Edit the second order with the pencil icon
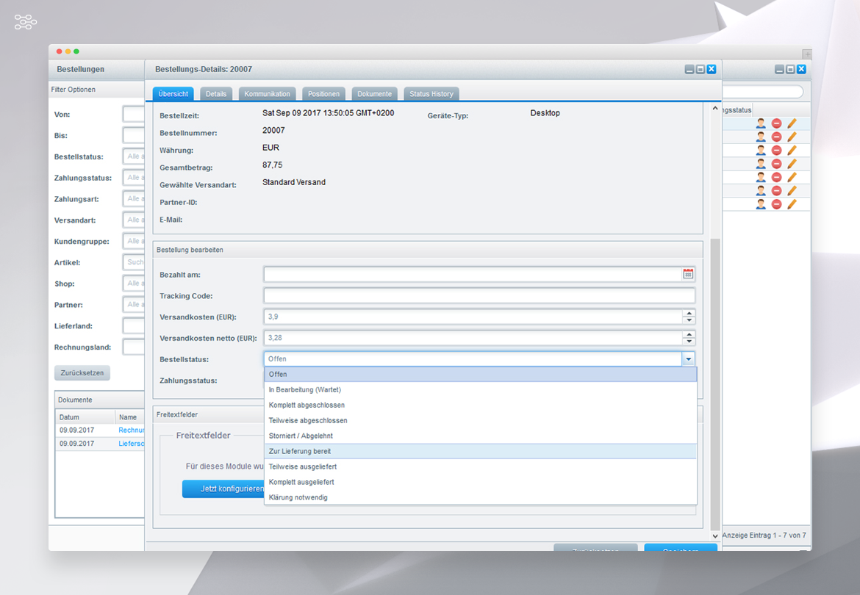The image size is (860, 595). [792, 137]
